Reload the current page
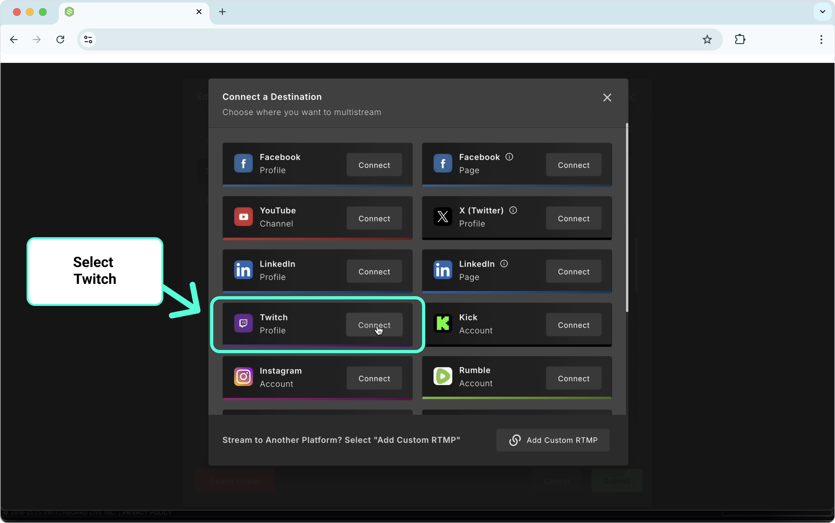 pos(60,40)
